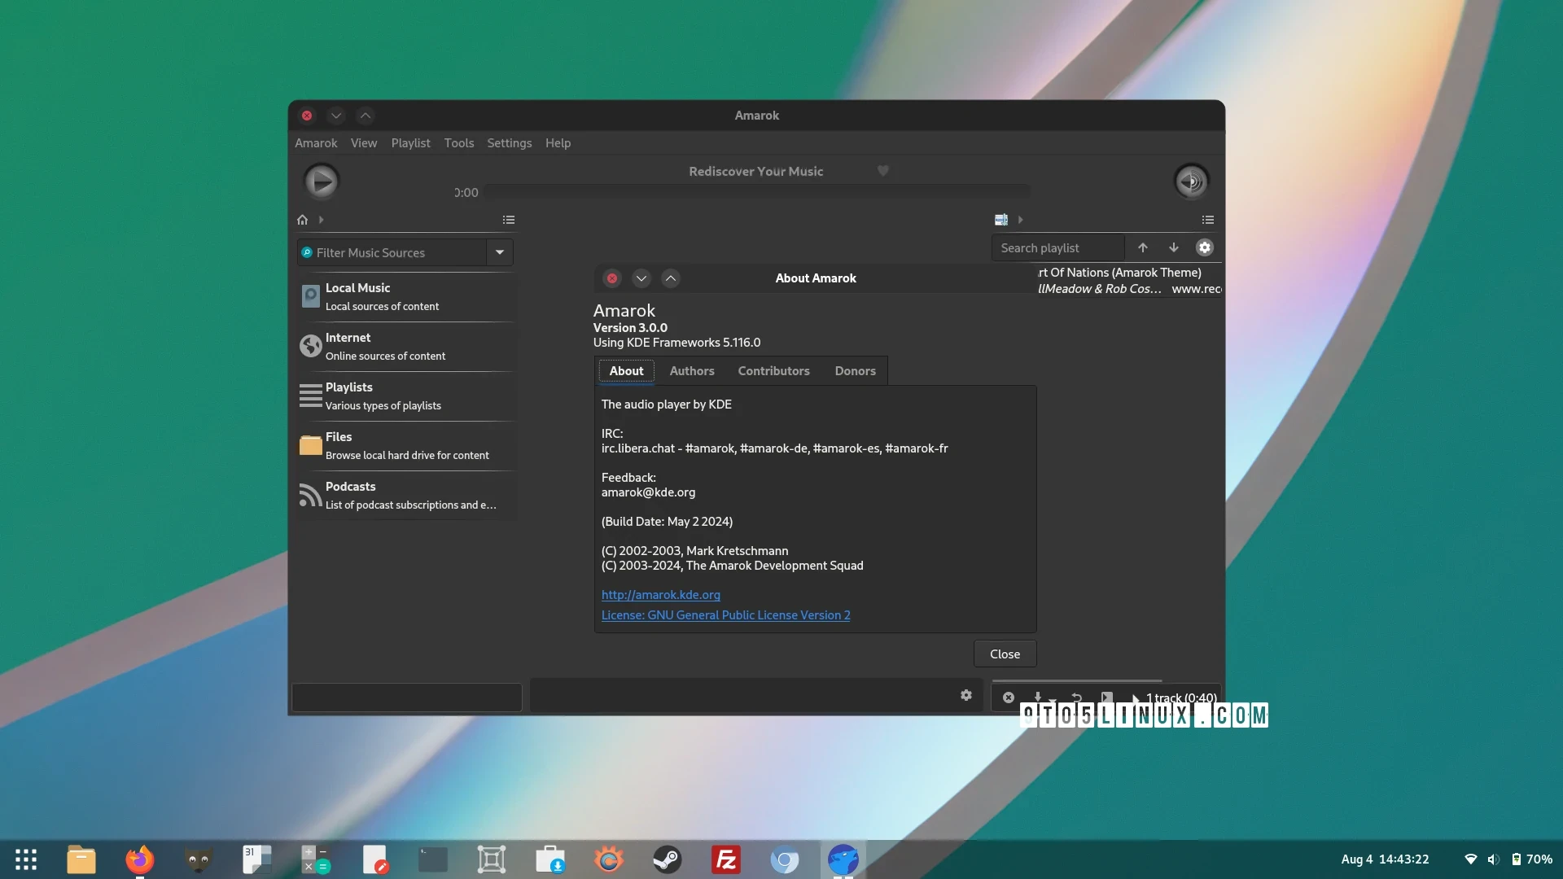
Task: Click the track progress seek bar
Action: coord(757,191)
